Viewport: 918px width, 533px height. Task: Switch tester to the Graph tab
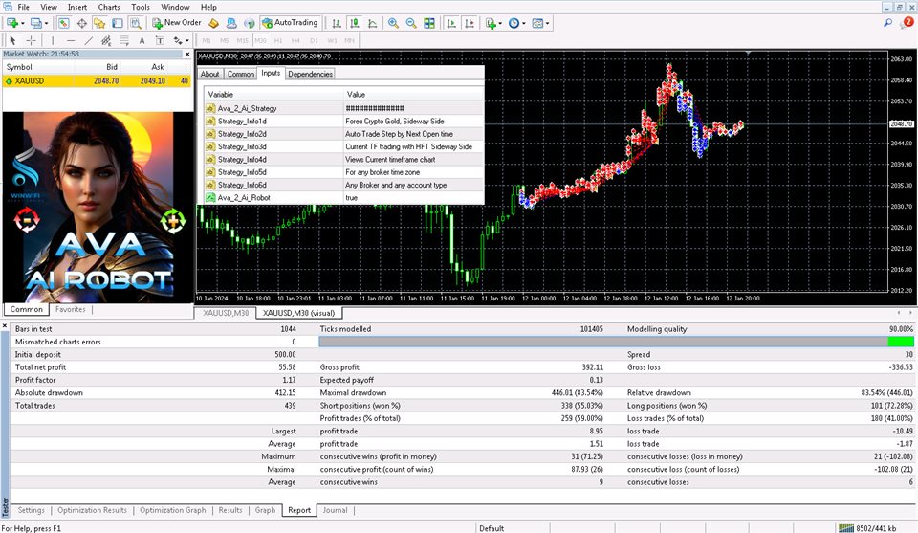click(265, 510)
